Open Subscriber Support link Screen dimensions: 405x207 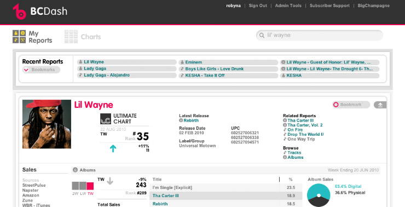[329, 5]
